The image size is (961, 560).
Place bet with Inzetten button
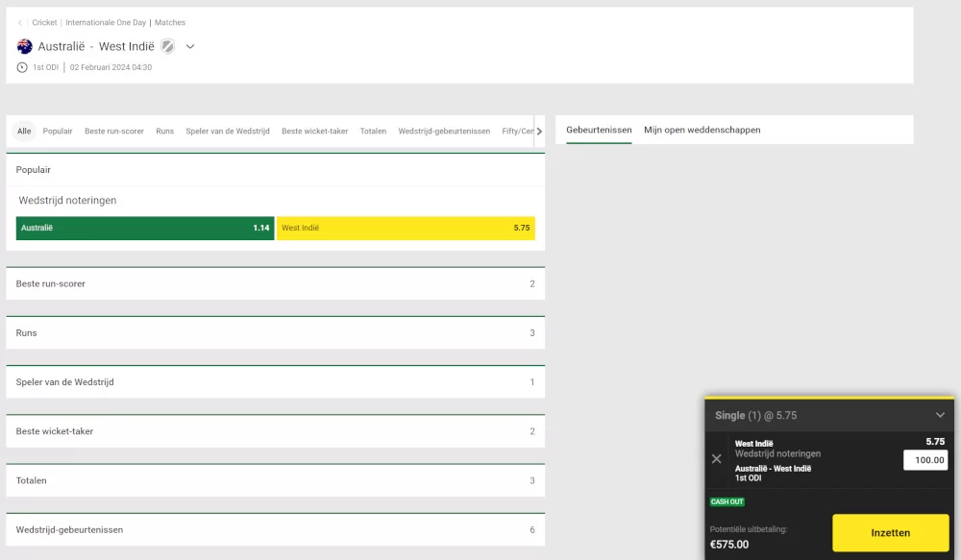(x=891, y=533)
